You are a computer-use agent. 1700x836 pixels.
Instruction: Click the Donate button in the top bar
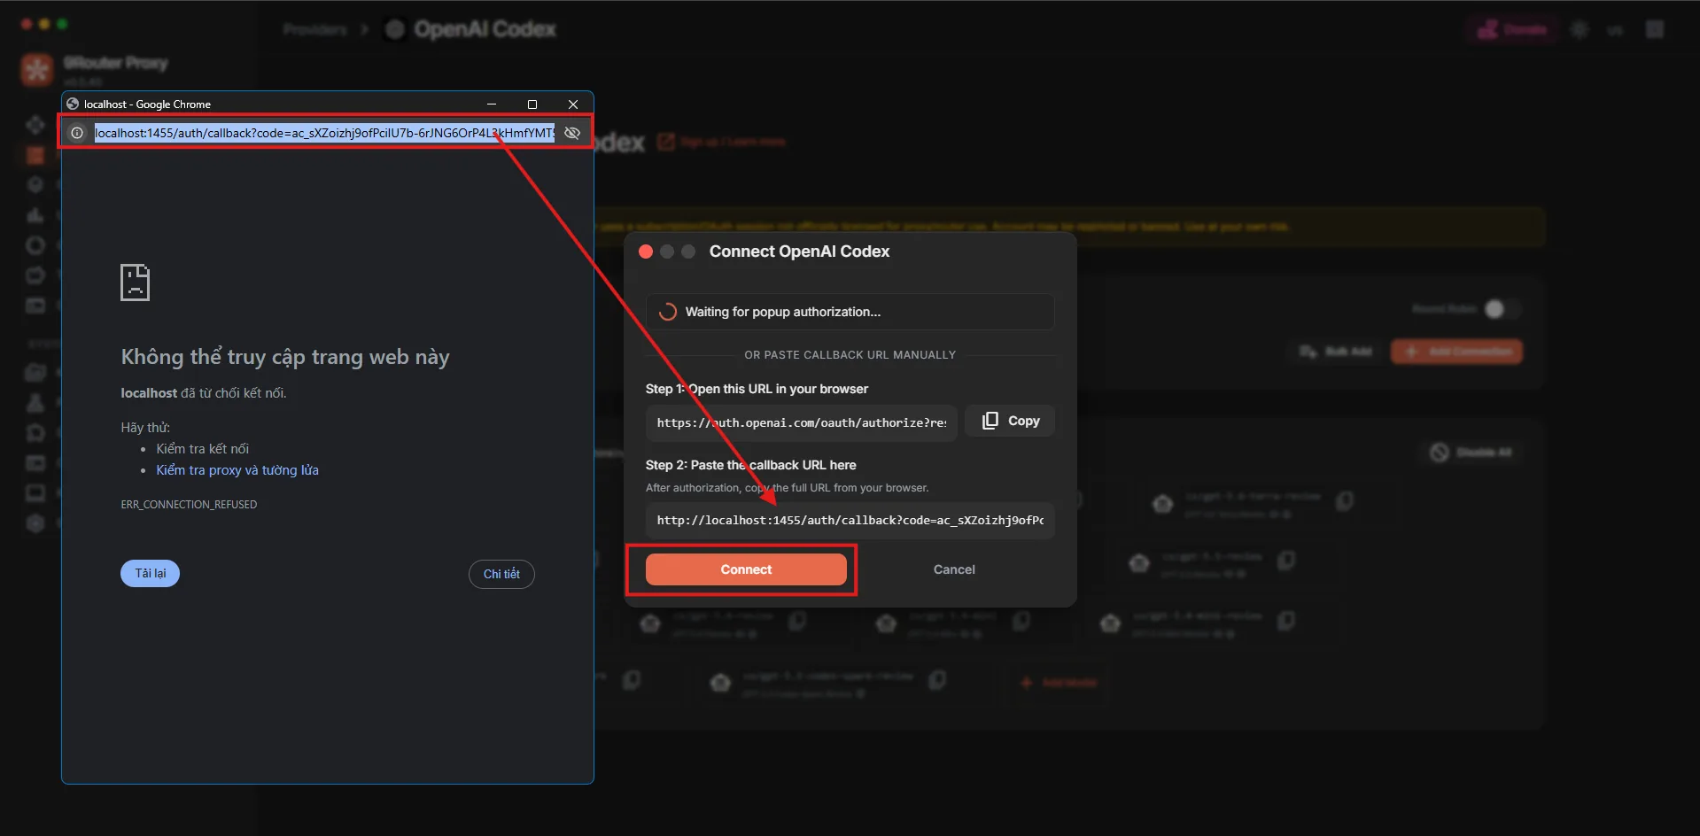coord(1512,29)
